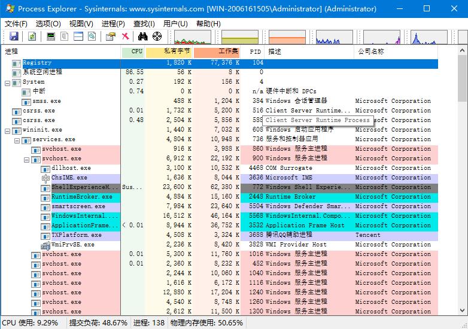Click the Registry process icon

point(16,63)
